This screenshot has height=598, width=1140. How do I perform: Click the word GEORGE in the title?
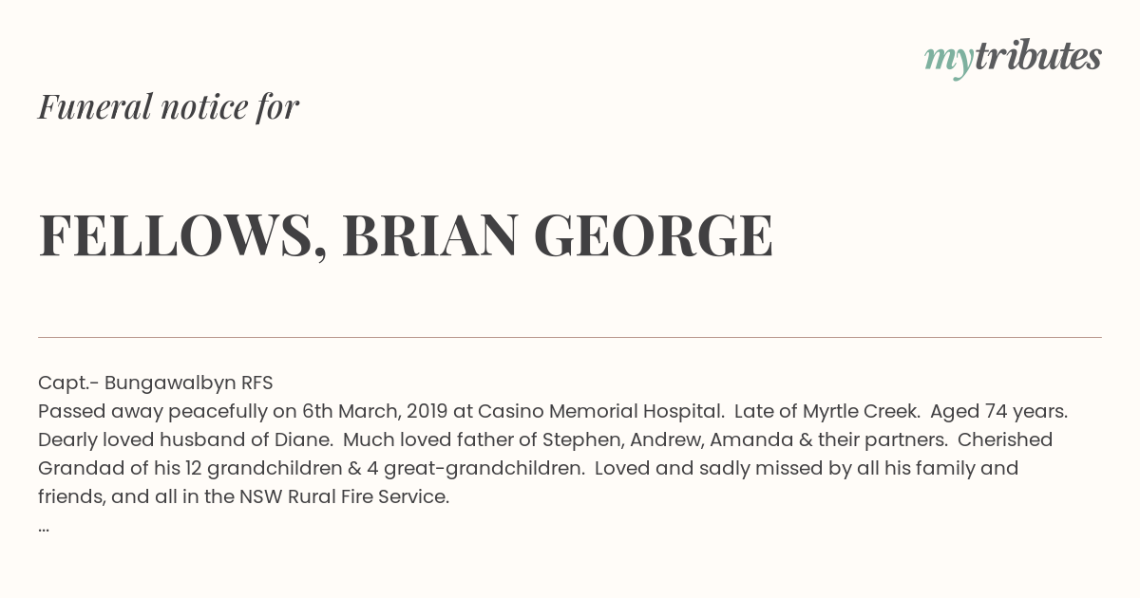[654, 235]
